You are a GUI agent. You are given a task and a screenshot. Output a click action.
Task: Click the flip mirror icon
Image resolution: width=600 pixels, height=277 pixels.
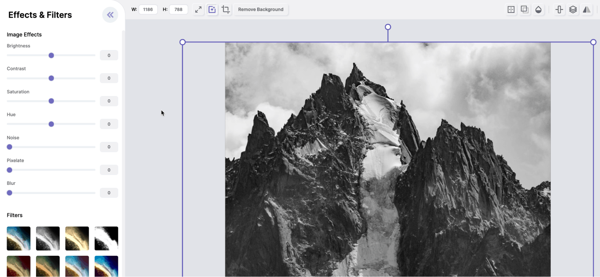587,10
